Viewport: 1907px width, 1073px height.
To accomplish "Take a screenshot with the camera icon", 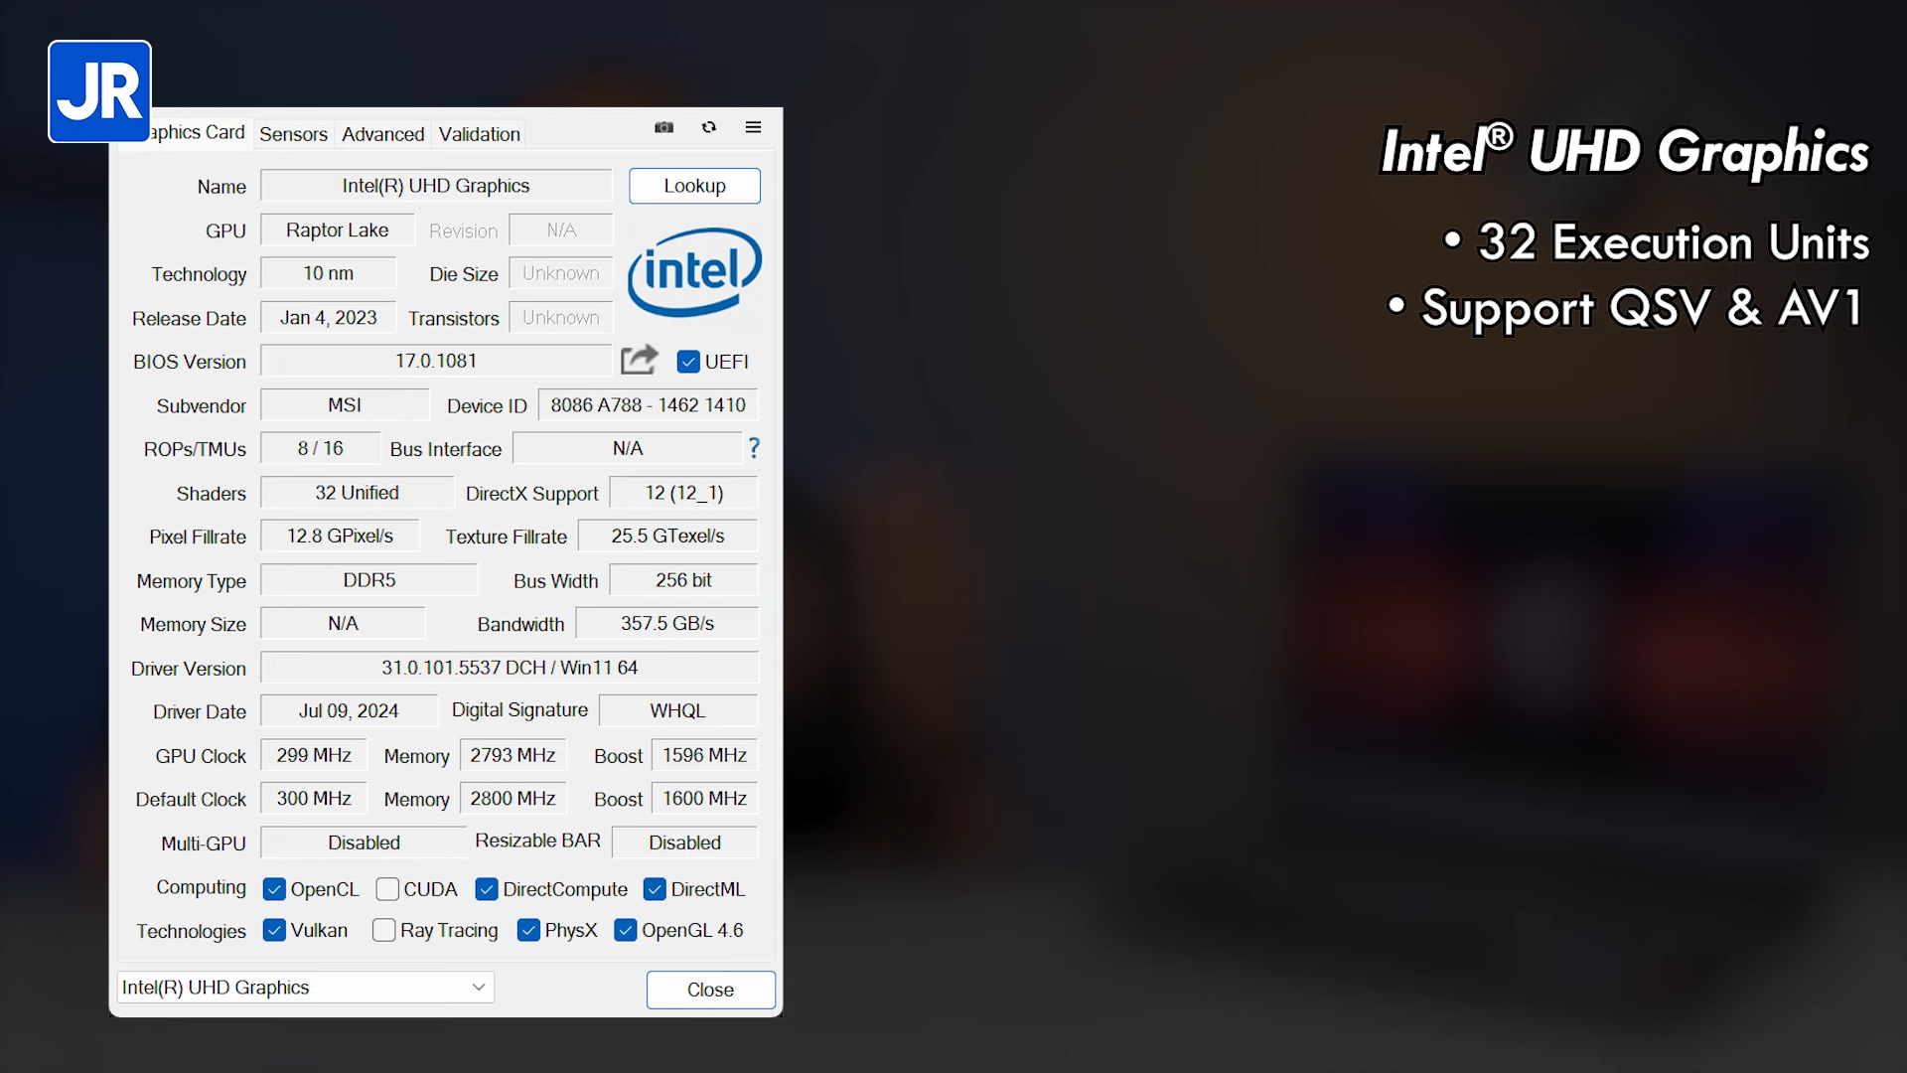I will click(663, 127).
